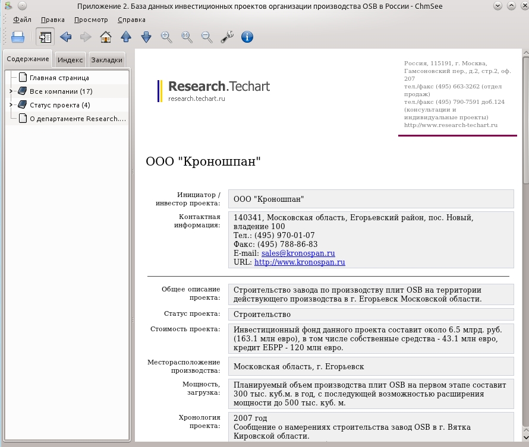The image size is (529, 447).
Task: Go forward with the right arrow
Action: [86, 37]
